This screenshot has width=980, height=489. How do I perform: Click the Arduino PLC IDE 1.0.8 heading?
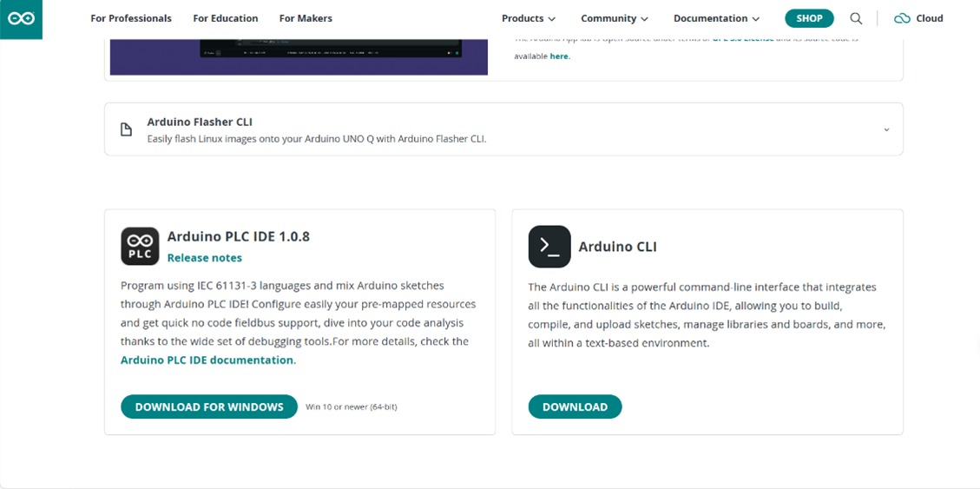coord(239,236)
